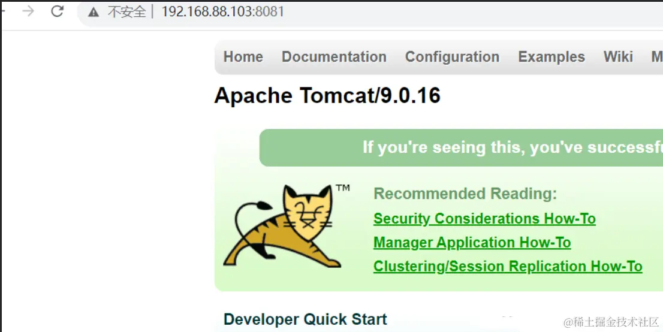The image size is (663, 332).
Task: Select Examples in the navigation bar
Action: [x=552, y=57]
